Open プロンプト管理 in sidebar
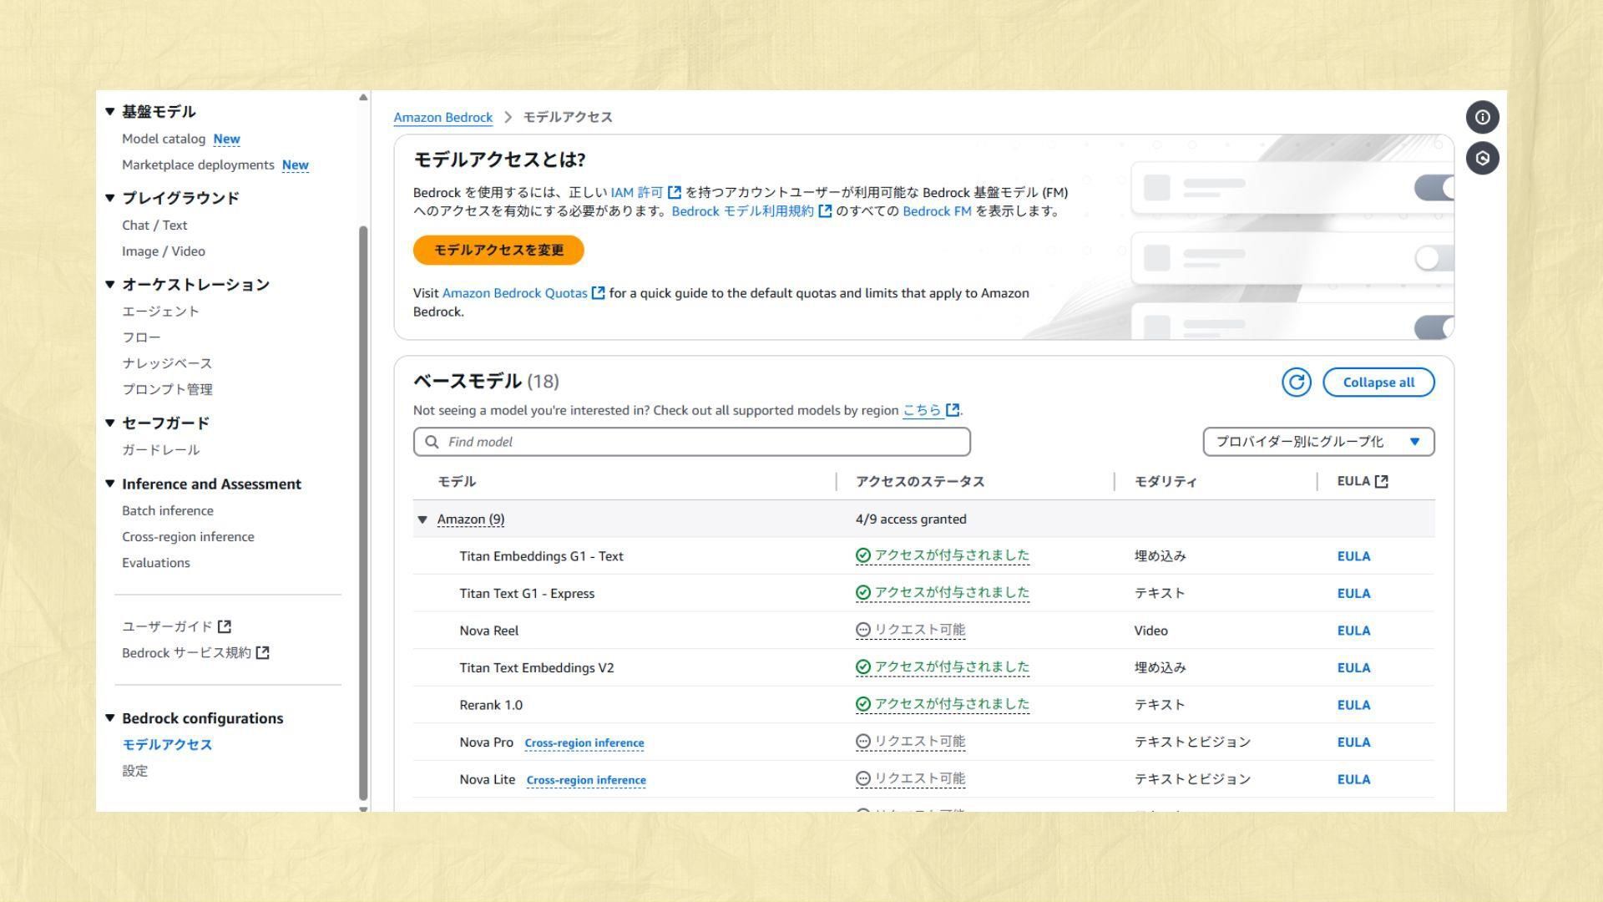This screenshot has height=902, width=1603. pyautogui.click(x=167, y=389)
